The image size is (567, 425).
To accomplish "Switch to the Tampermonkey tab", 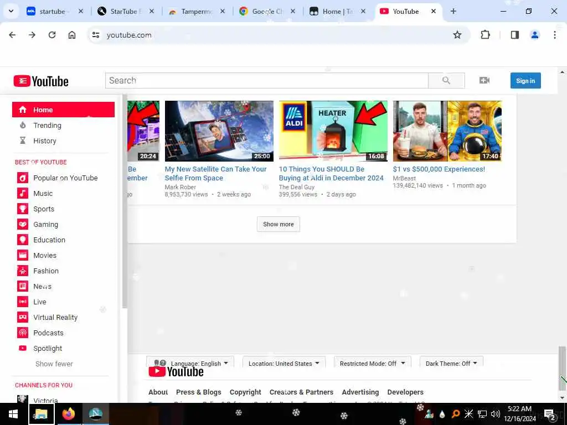I will point(197,11).
